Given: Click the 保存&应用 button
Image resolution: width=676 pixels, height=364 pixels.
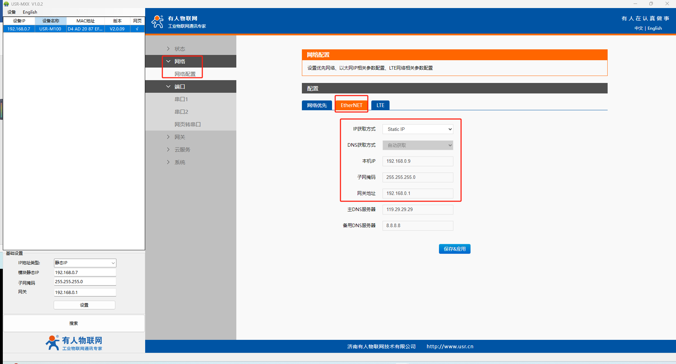Looking at the screenshot, I should pyautogui.click(x=454, y=249).
